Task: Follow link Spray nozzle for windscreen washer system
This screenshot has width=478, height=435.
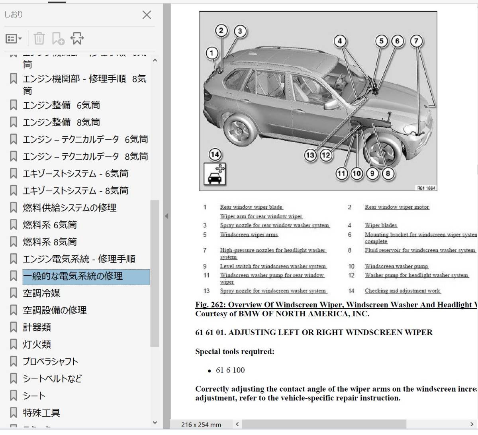Action: pyautogui.click(x=273, y=291)
